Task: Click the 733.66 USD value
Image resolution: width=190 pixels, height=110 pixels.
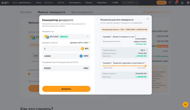Action: pos(142,53)
